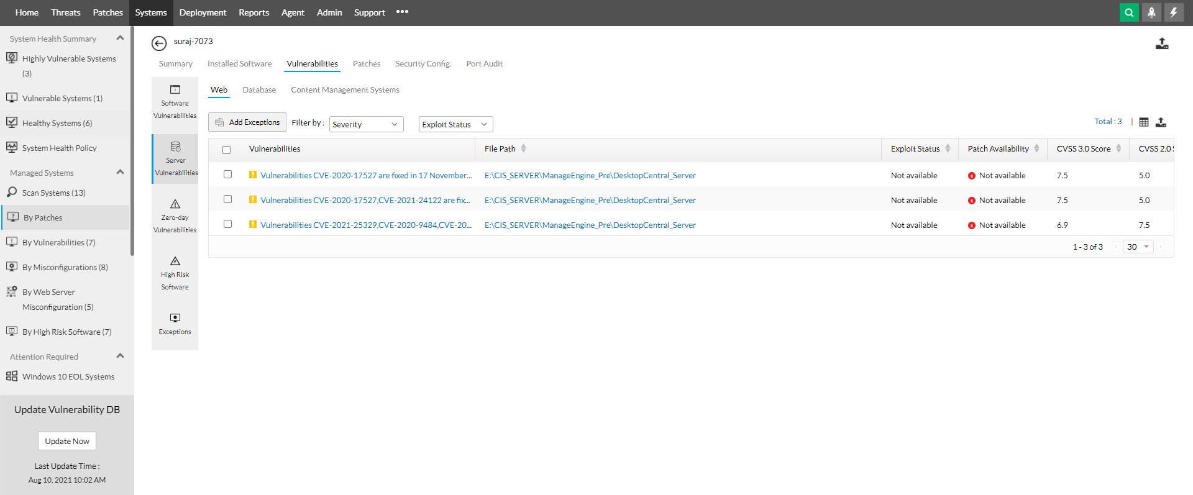Screen dimensions: 1193x495
Task: Click the By Vulnerabilities monitor icon
Action: 12,242
